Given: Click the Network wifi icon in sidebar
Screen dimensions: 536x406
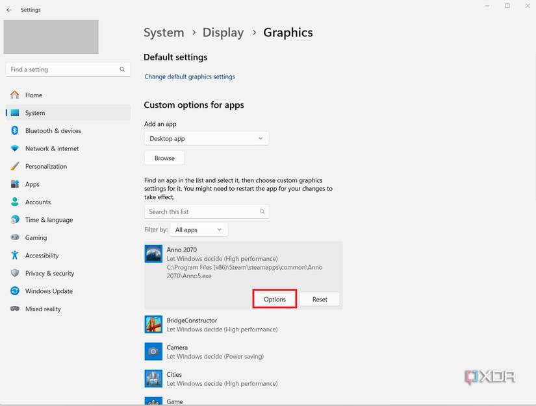Looking at the screenshot, I should pos(15,149).
